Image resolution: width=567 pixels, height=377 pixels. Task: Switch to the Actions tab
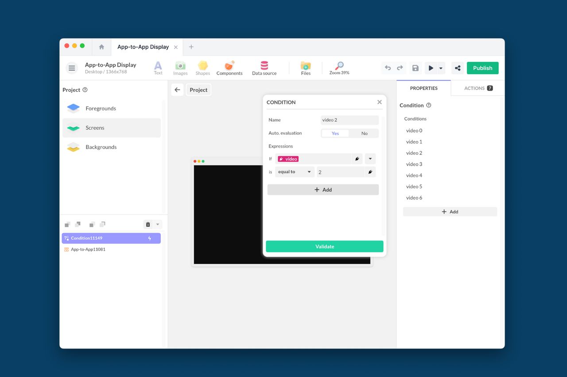(474, 88)
